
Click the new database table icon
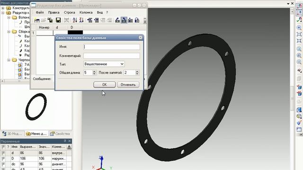click(x=37, y=20)
